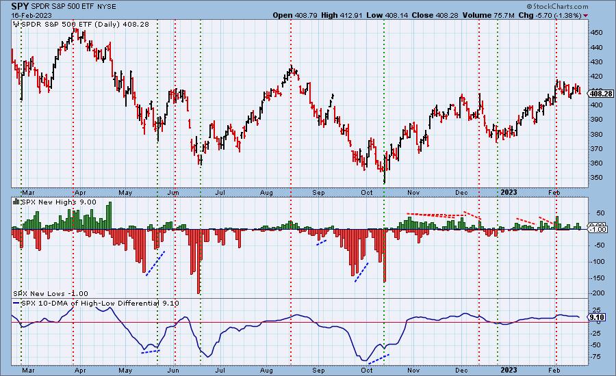Click the Jun label under the price panel
Image resolution: width=616 pixels, height=376 pixels.
[173, 193]
